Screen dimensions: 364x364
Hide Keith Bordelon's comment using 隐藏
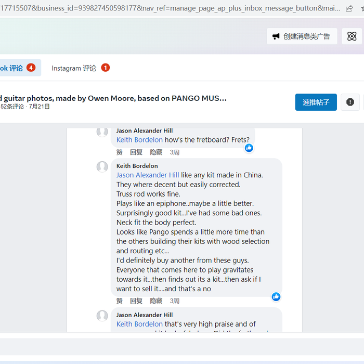[x=156, y=301]
